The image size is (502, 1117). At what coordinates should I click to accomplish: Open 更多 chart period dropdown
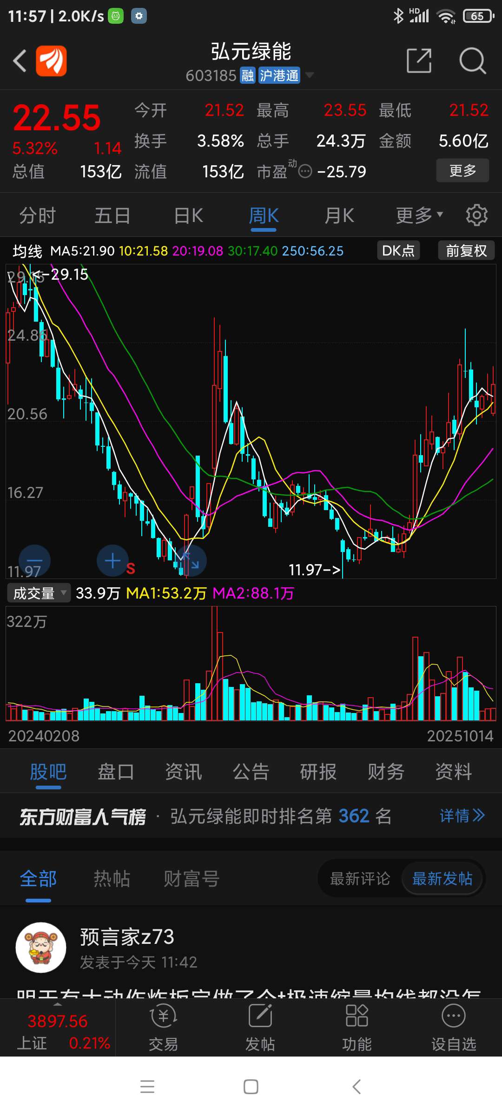click(419, 215)
